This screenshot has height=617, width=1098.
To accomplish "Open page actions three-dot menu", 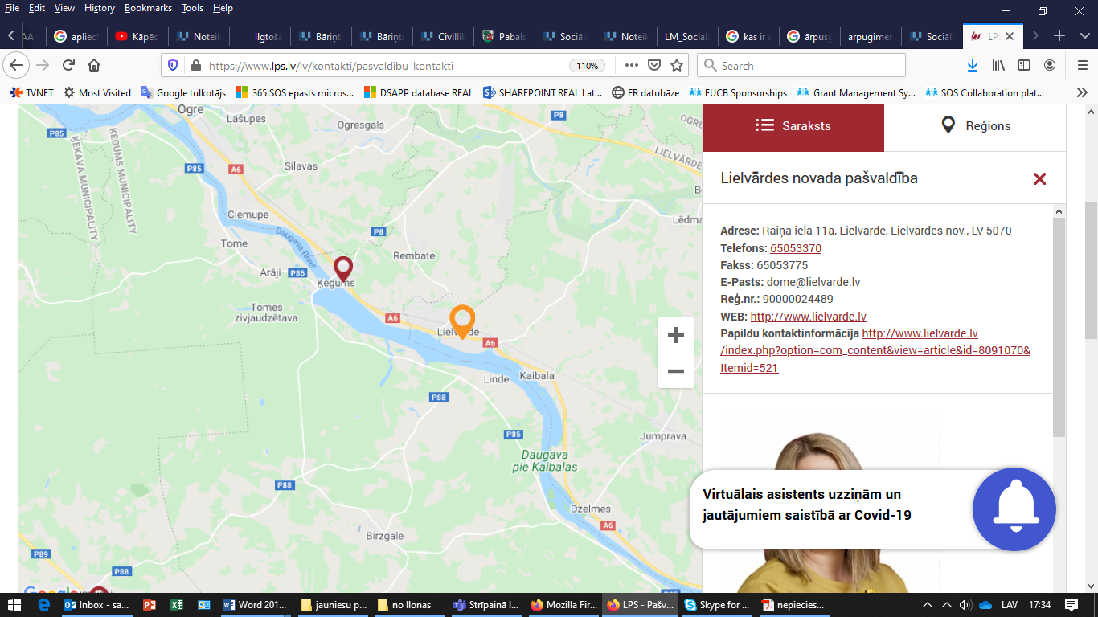I will [x=632, y=66].
